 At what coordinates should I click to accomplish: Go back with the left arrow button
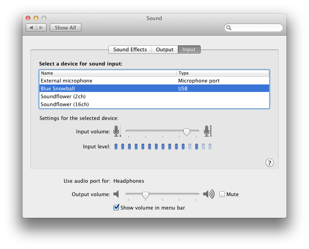[31, 28]
